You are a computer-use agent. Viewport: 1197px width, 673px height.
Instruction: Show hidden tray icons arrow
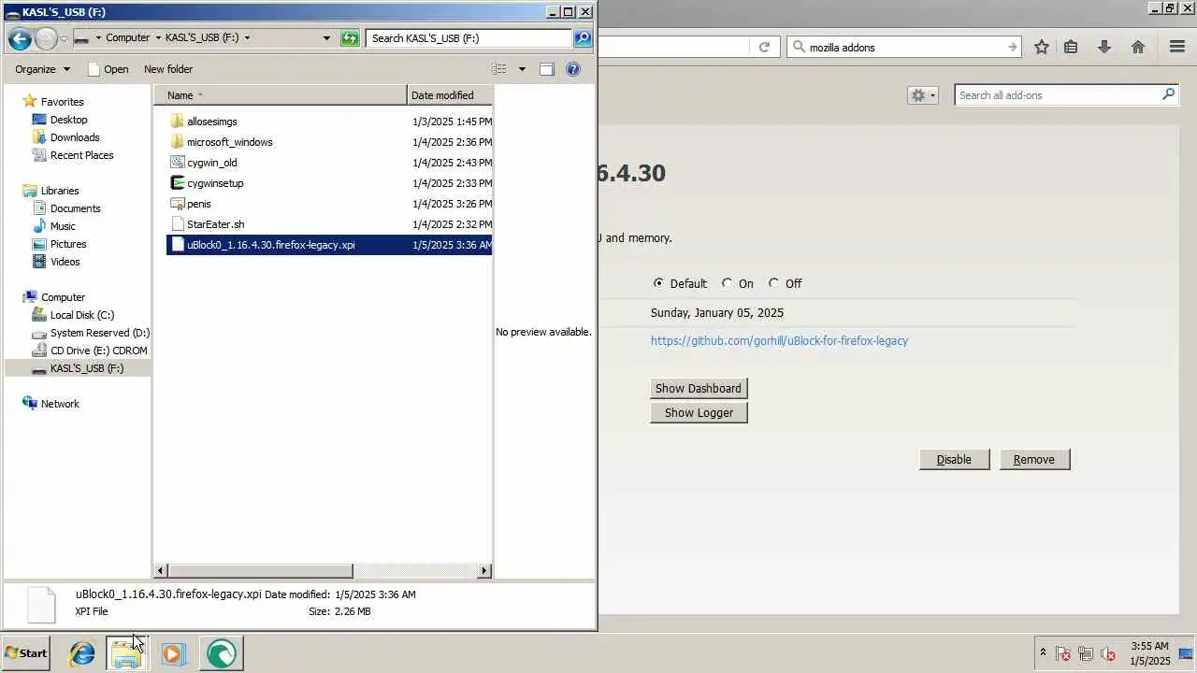tap(1043, 652)
